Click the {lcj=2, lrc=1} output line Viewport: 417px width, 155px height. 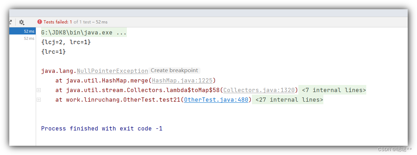coord(66,42)
